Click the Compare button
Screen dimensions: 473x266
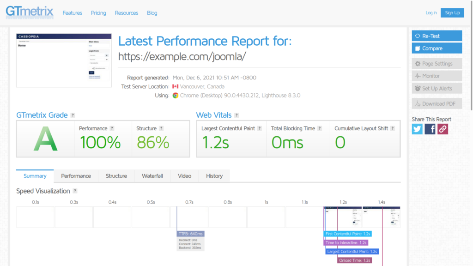[437, 48]
